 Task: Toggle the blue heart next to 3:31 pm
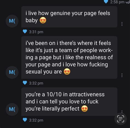(x=25, y=32)
